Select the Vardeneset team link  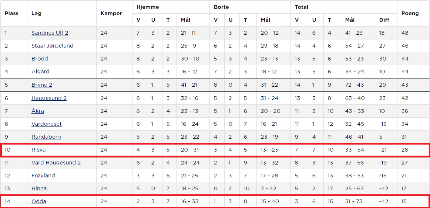pyautogui.click(x=46, y=124)
